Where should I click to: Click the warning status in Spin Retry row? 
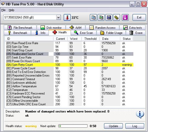tap(127, 65)
